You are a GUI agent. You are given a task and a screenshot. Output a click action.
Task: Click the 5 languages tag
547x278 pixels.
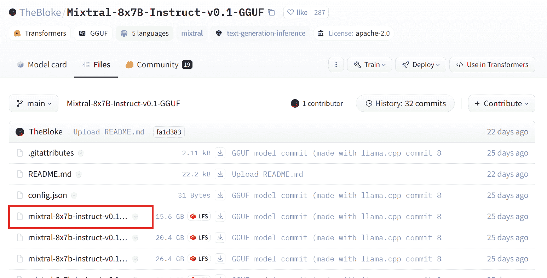pyautogui.click(x=144, y=33)
